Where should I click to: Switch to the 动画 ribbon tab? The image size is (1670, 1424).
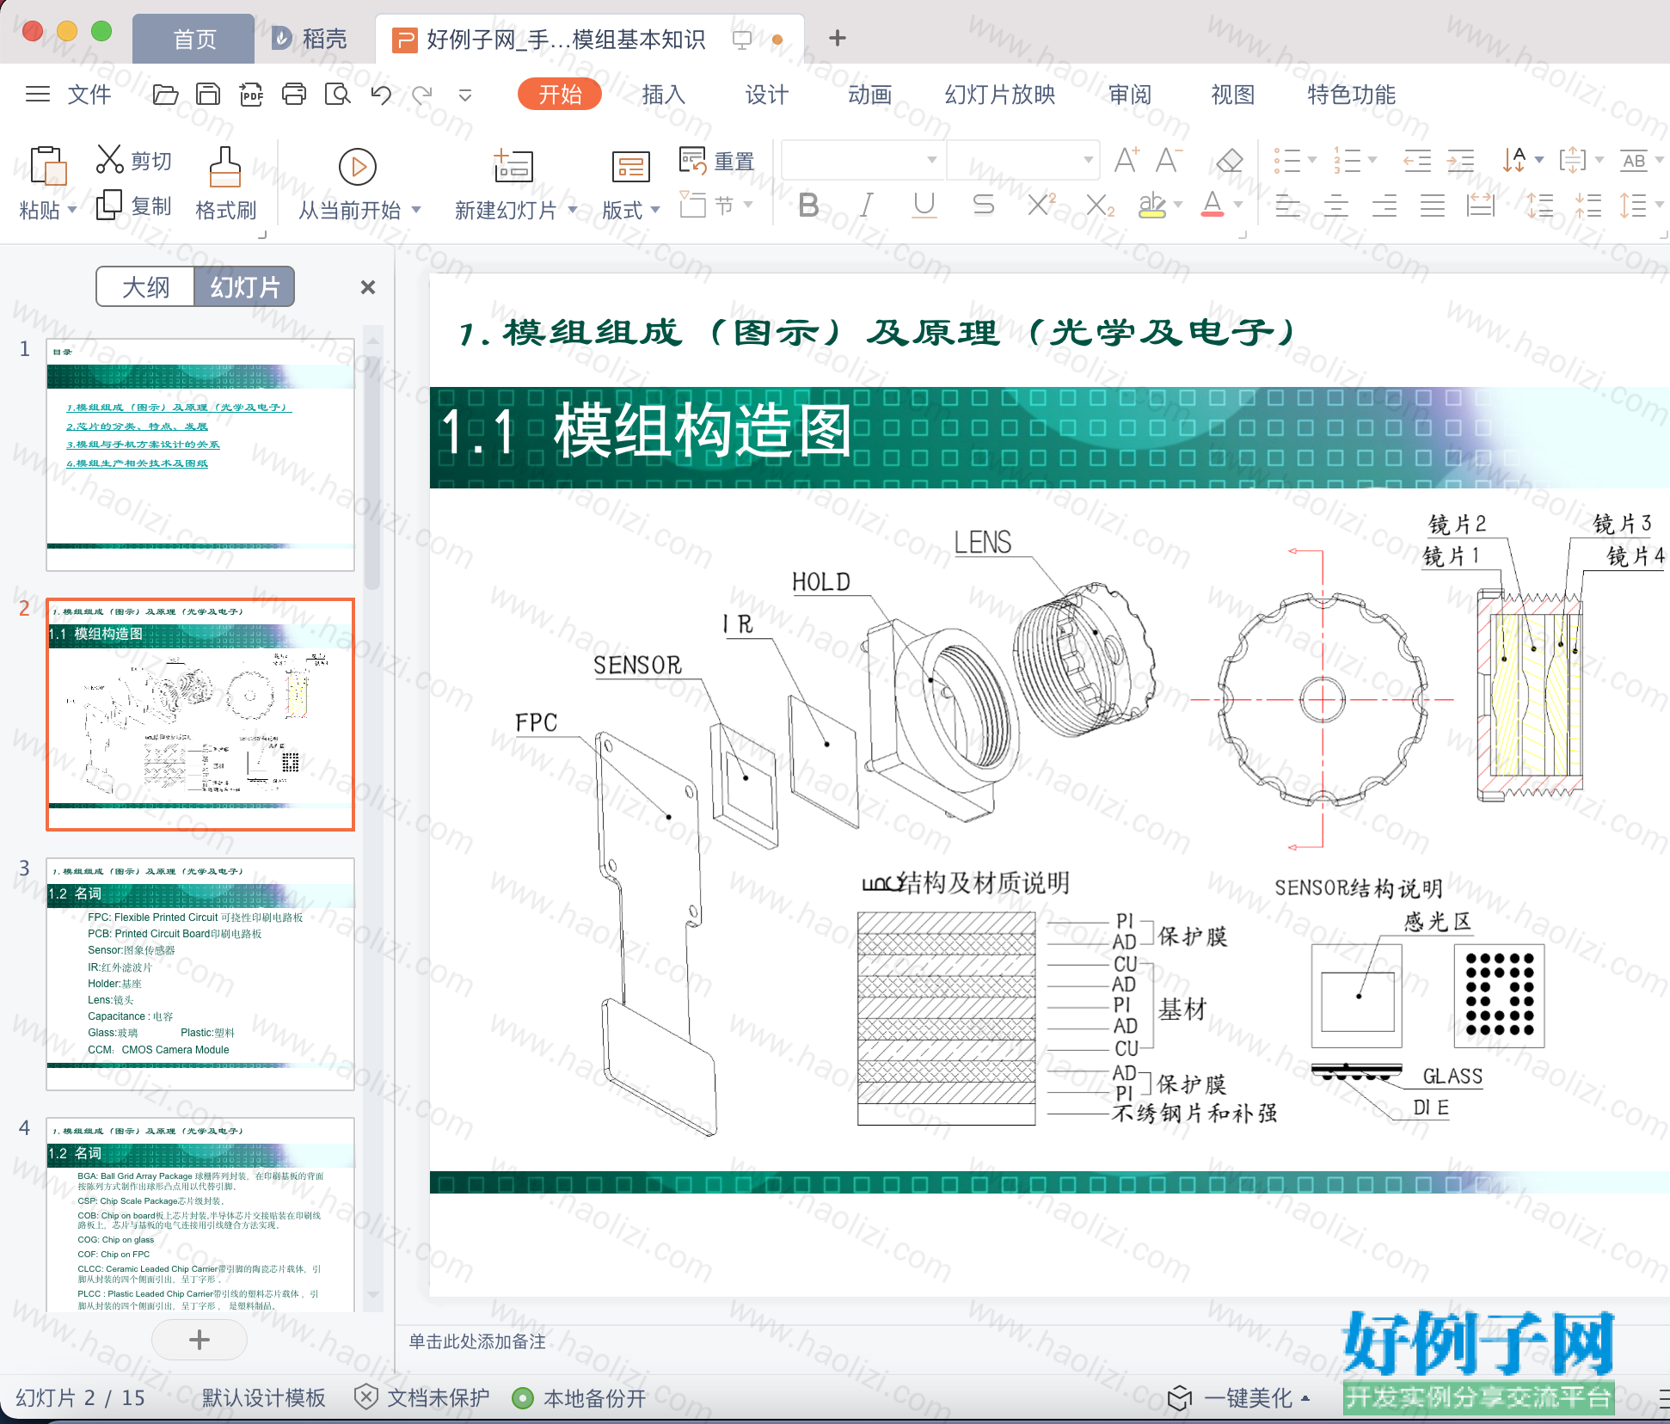pos(869,95)
